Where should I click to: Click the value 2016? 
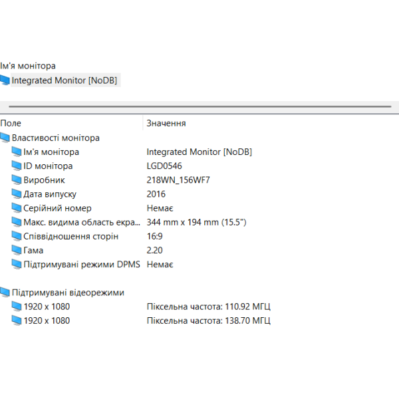click(x=156, y=194)
